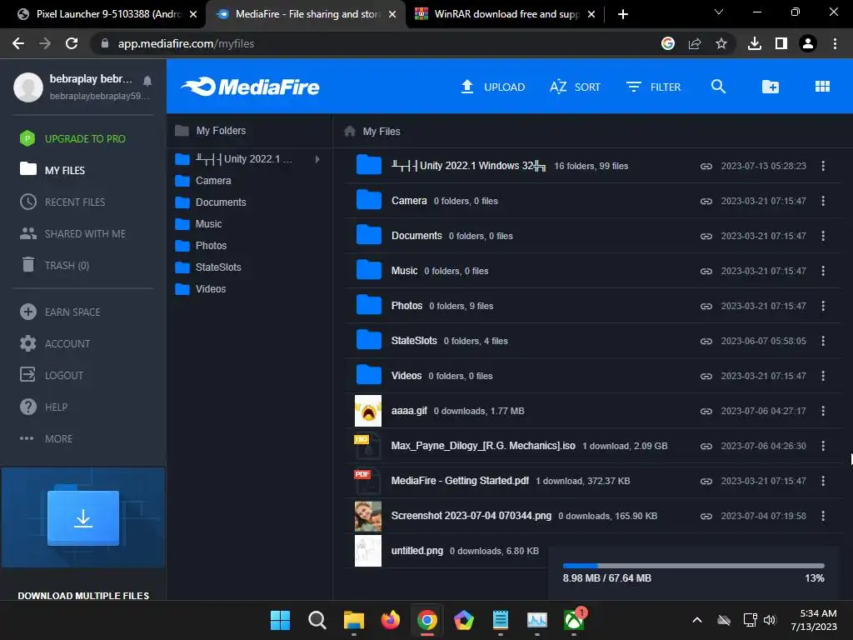Click the Upgrade to Pro link

(x=72, y=139)
